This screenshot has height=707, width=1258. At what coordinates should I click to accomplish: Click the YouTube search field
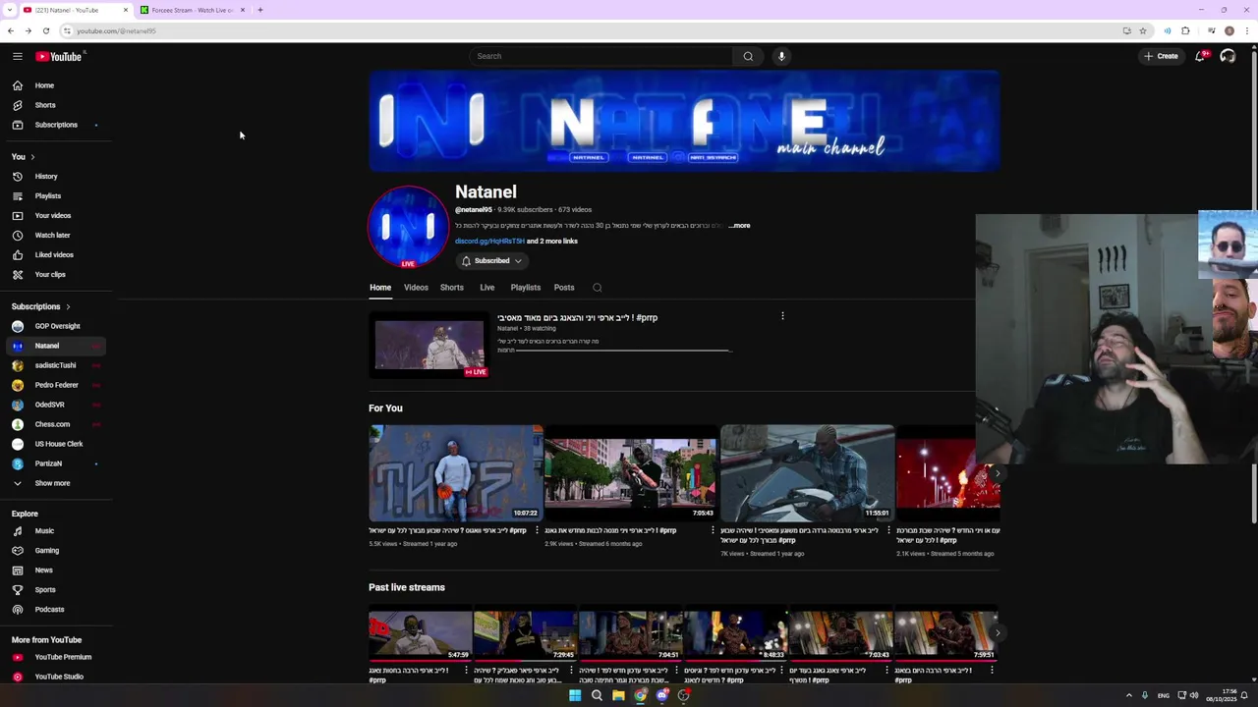601,56
